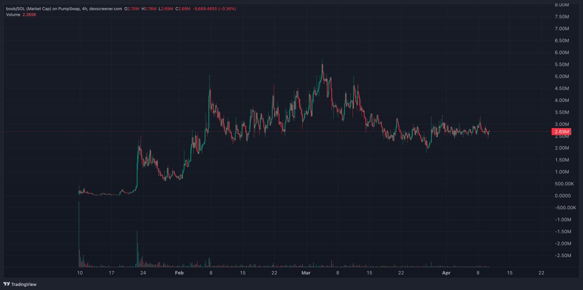Screen dimensions: 583x290
Task: Select the 4h timeframe label
Action: pyautogui.click(x=86, y=8)
